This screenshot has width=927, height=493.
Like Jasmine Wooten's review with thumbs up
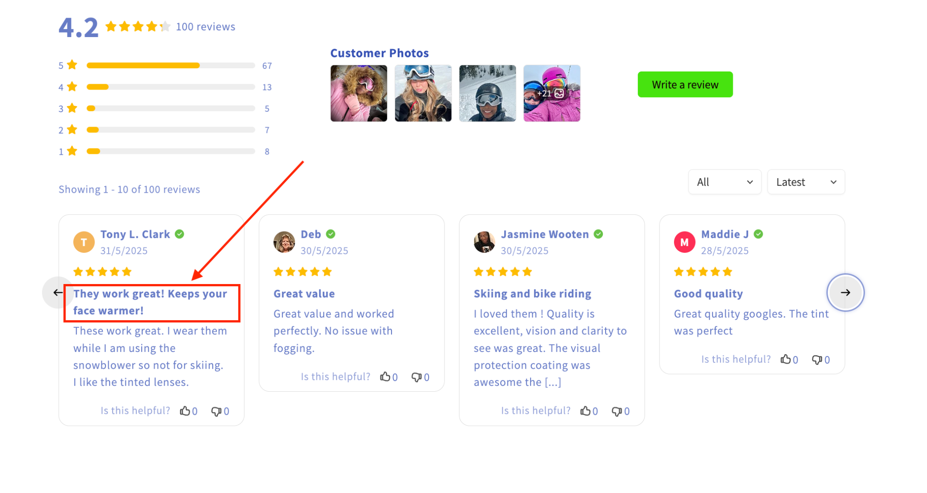[x=585, y=411]
